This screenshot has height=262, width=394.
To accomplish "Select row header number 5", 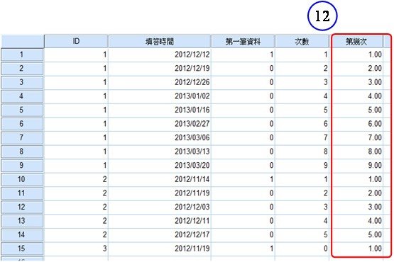I will click(22, 110).
